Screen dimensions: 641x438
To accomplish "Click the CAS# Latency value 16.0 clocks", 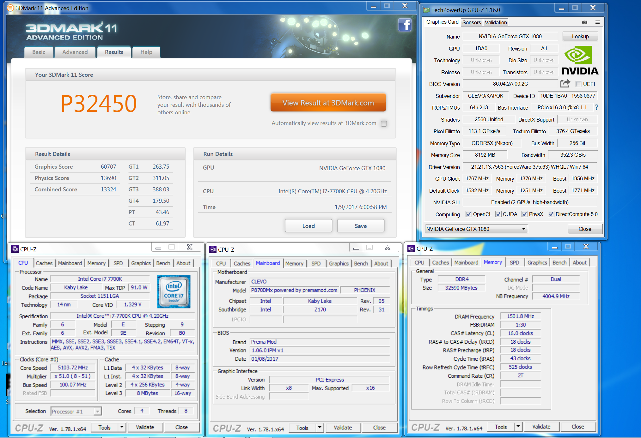I will click(x=520, y=333).
